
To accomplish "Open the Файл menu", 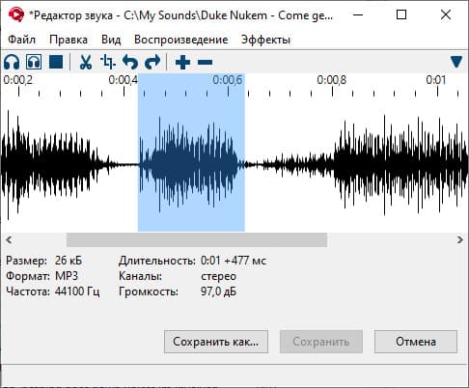I will click(x=21, y=40).
